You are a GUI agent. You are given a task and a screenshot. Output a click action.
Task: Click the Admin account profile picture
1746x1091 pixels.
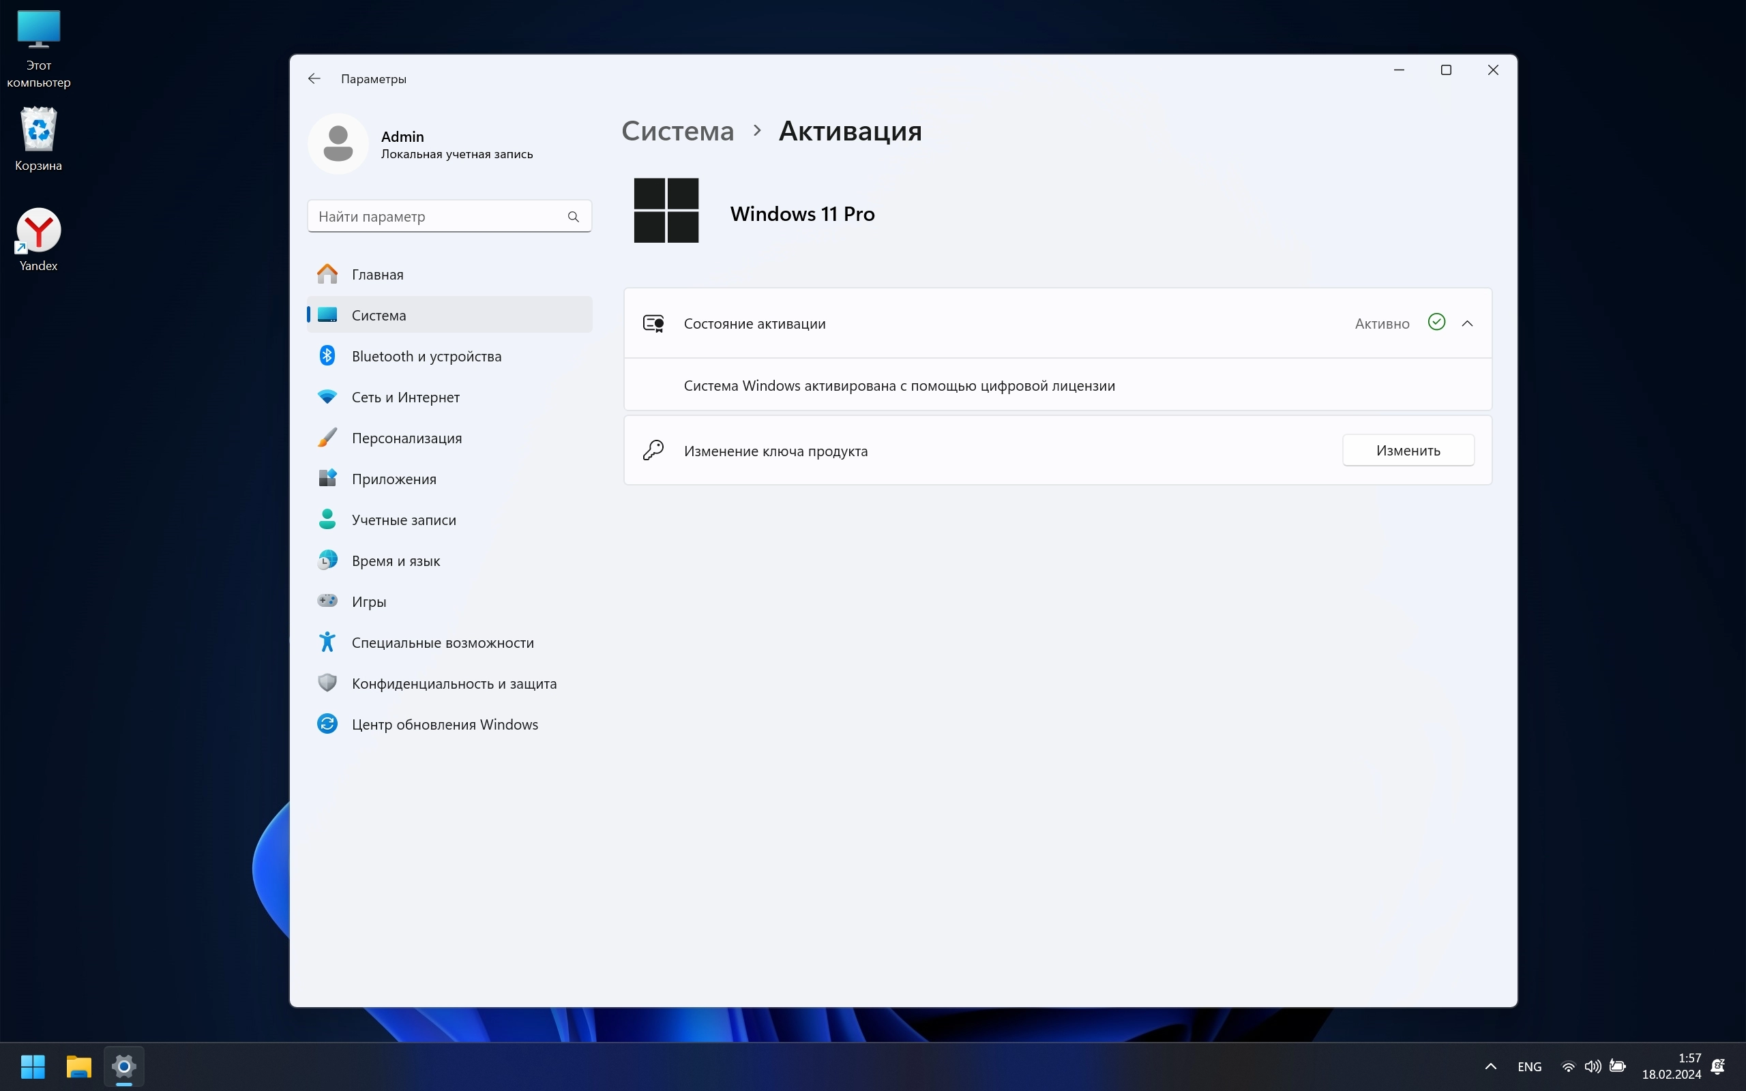point(338,144)
